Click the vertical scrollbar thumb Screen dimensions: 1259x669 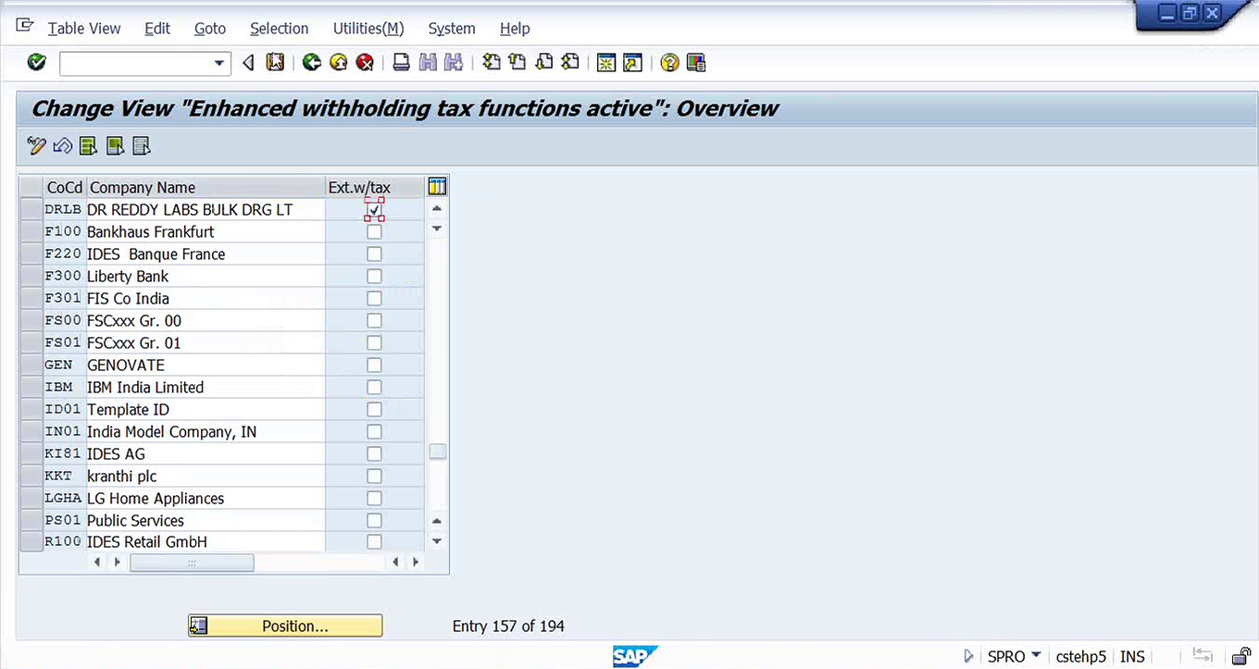437,452
